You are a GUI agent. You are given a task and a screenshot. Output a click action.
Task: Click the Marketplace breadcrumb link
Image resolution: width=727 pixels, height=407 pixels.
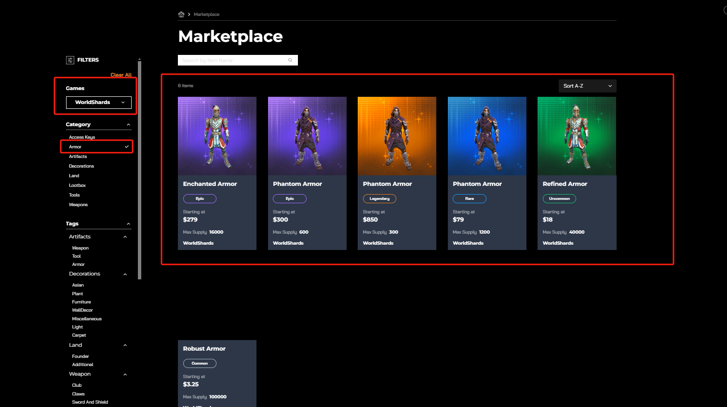click(206, 14)
